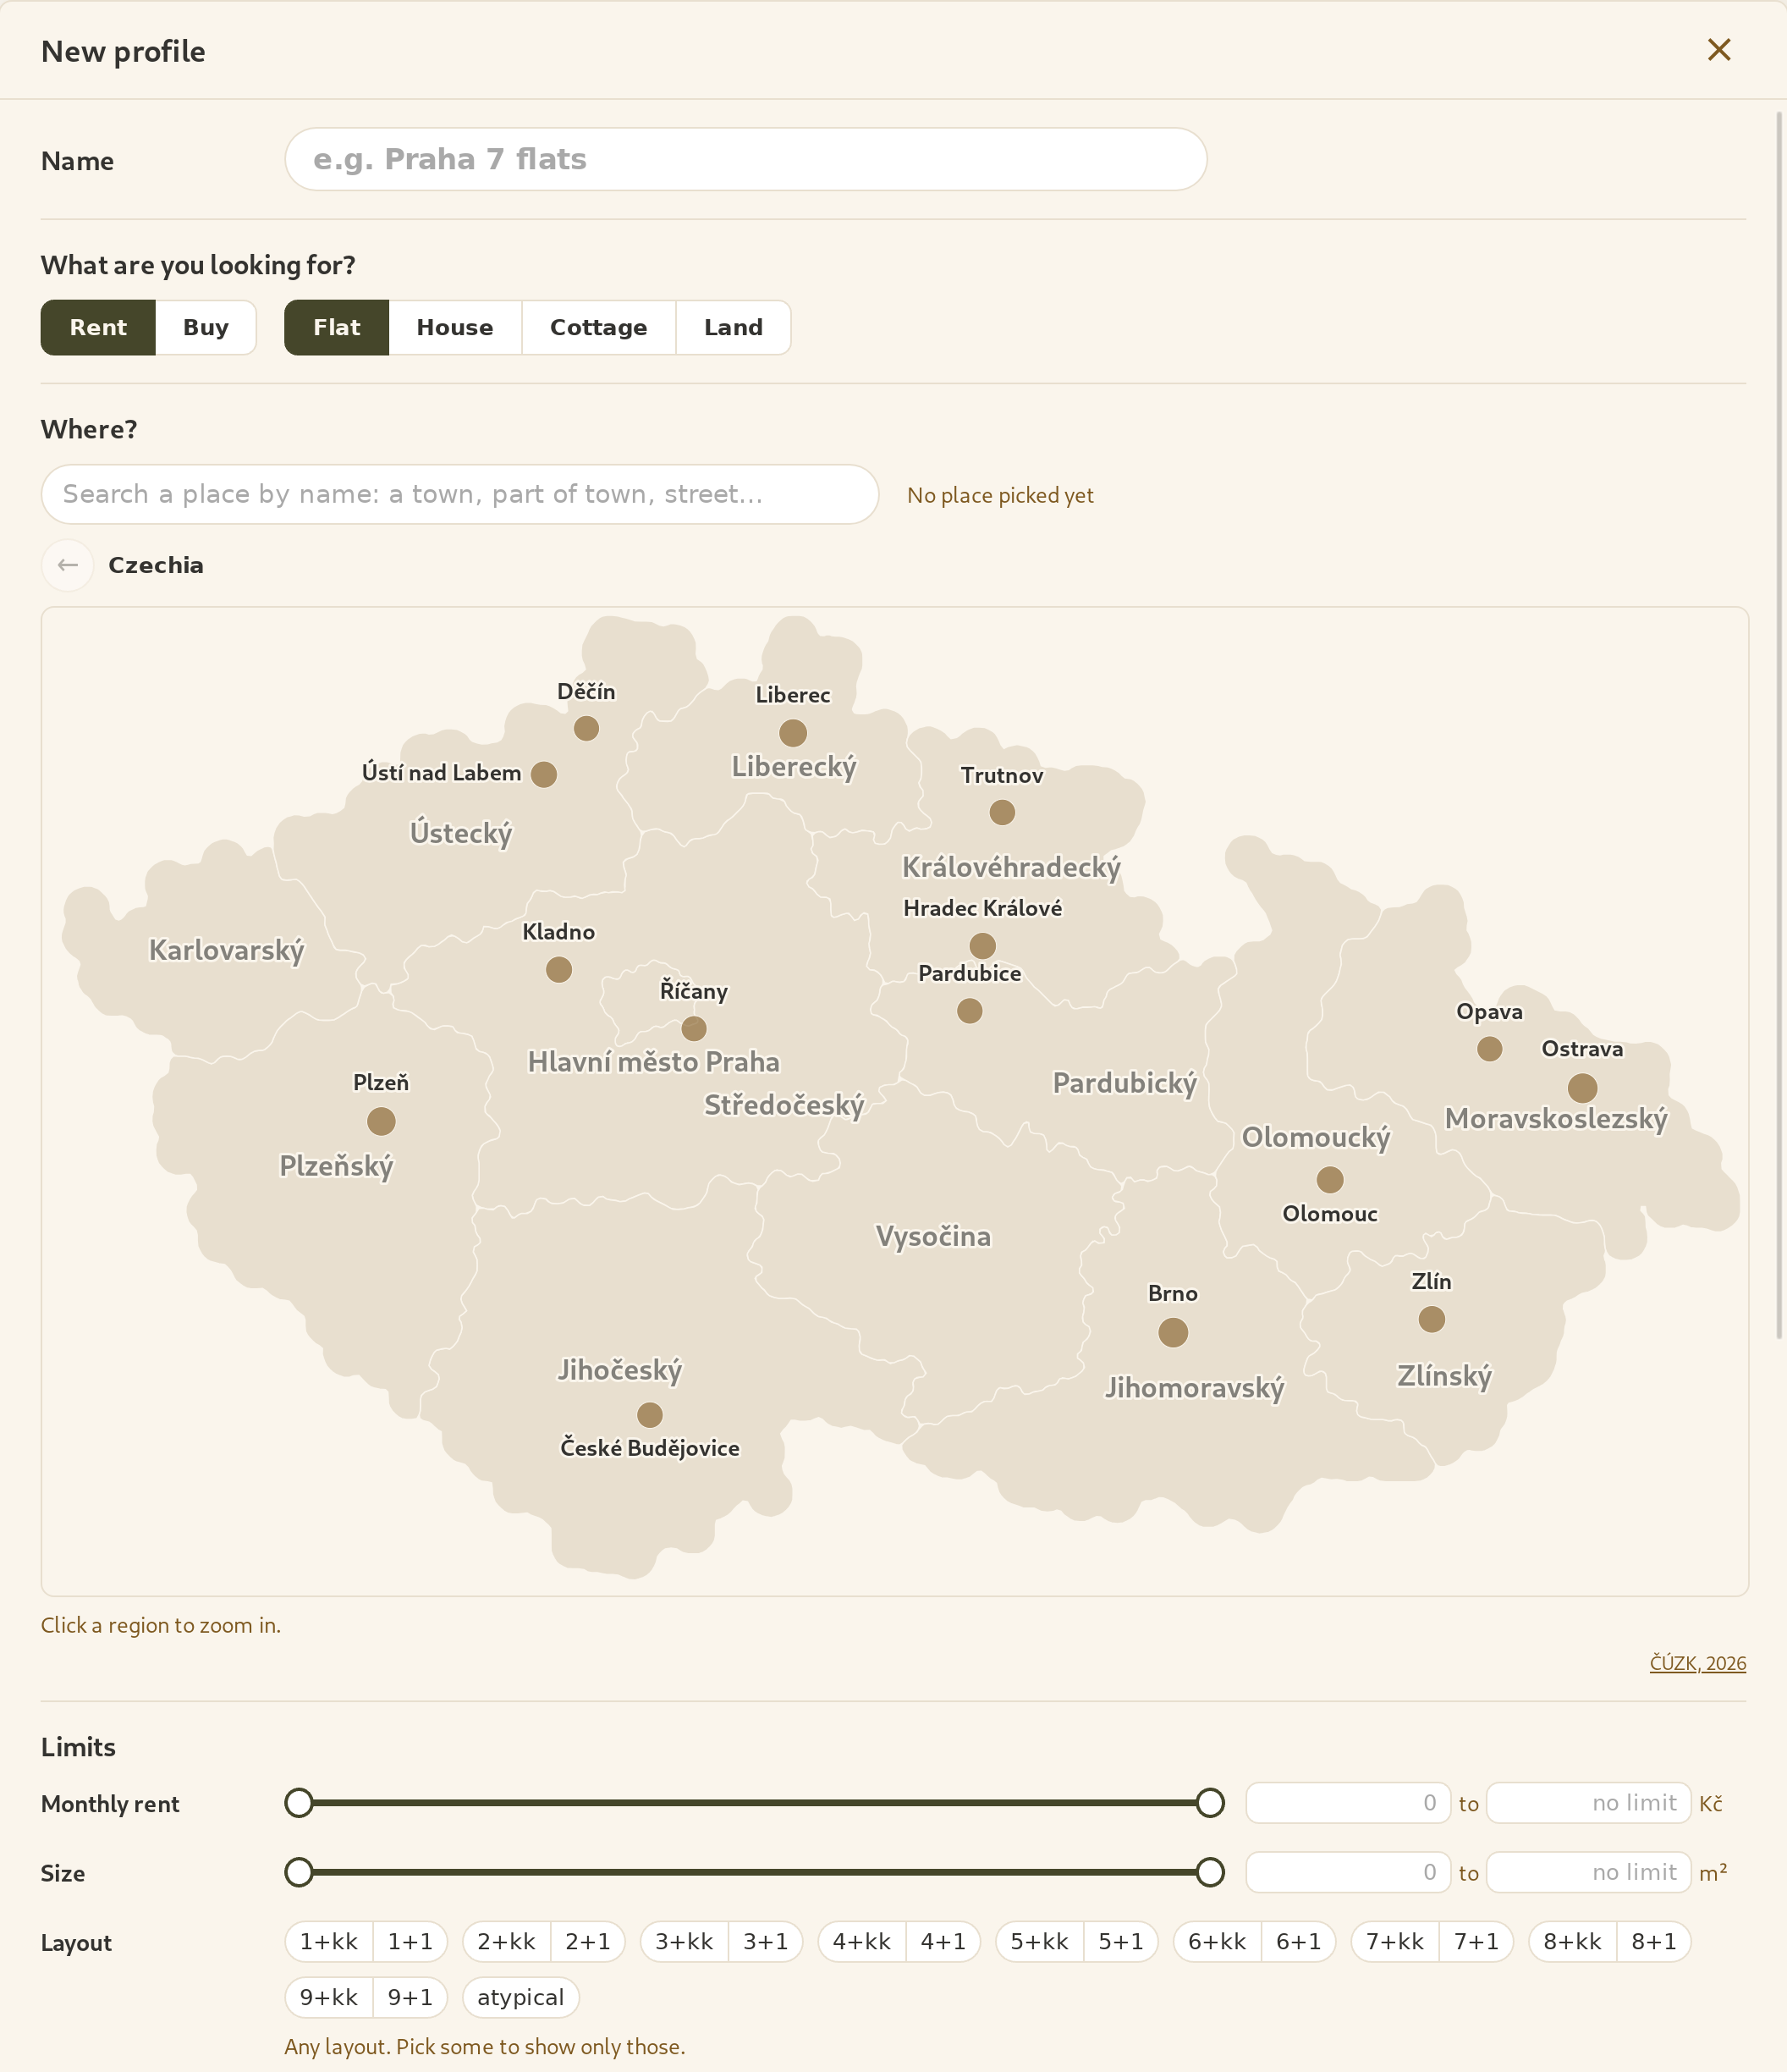Toggle the atypical layout chip
The height and width of the screenshot is (2072, 1787).
520,1997
